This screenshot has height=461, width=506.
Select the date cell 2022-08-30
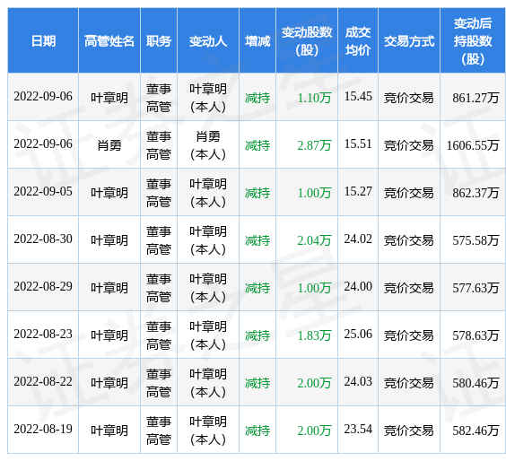pyautogui.click(x=43, y=239)
